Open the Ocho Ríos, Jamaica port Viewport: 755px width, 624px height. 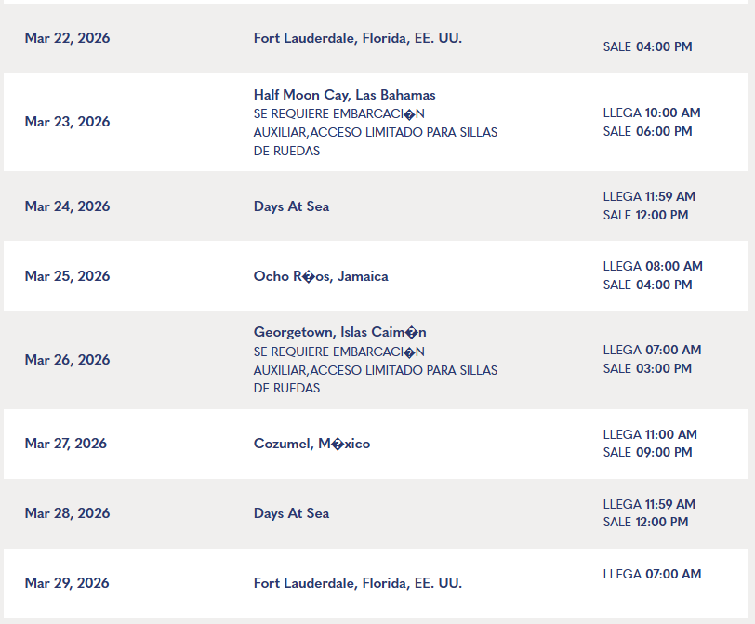pyautogui.click(x=321, y=276)
